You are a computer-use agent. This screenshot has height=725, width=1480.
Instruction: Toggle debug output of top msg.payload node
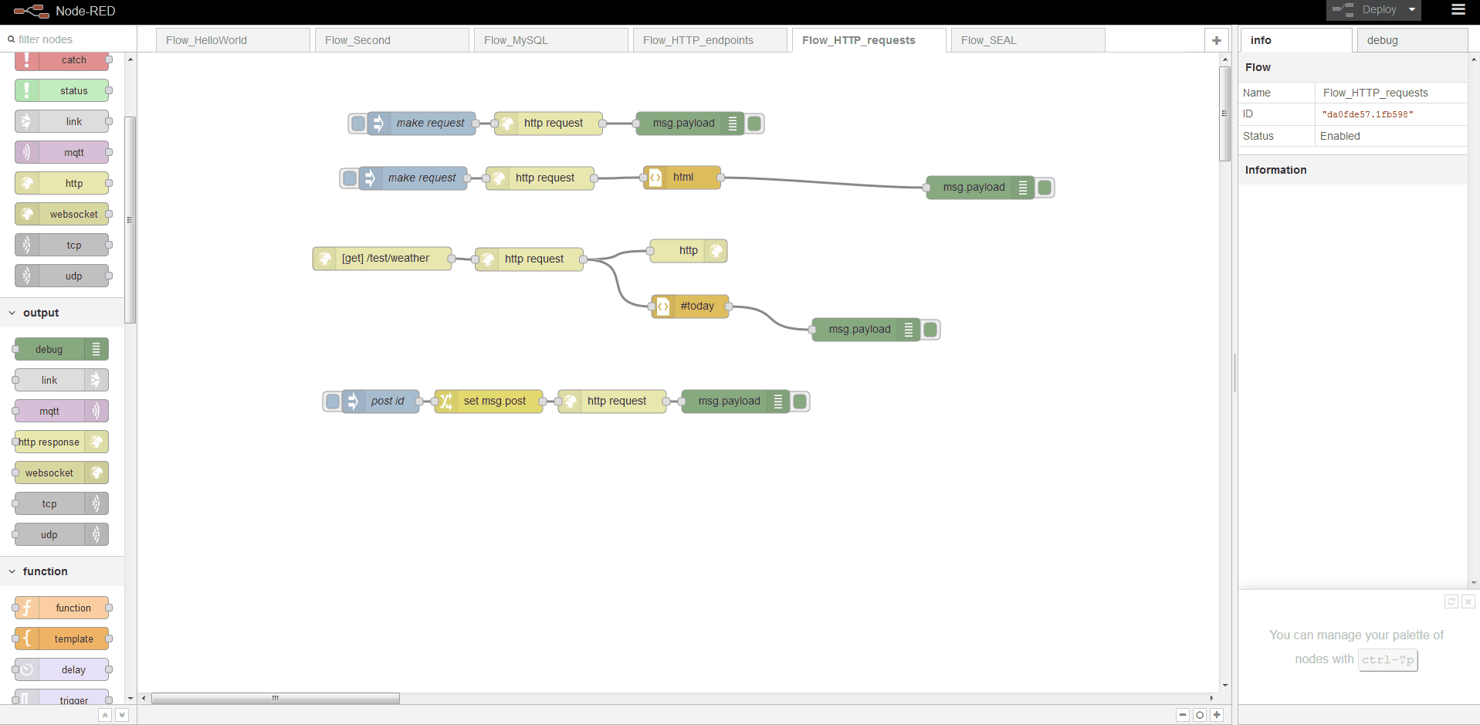point(754,124)
